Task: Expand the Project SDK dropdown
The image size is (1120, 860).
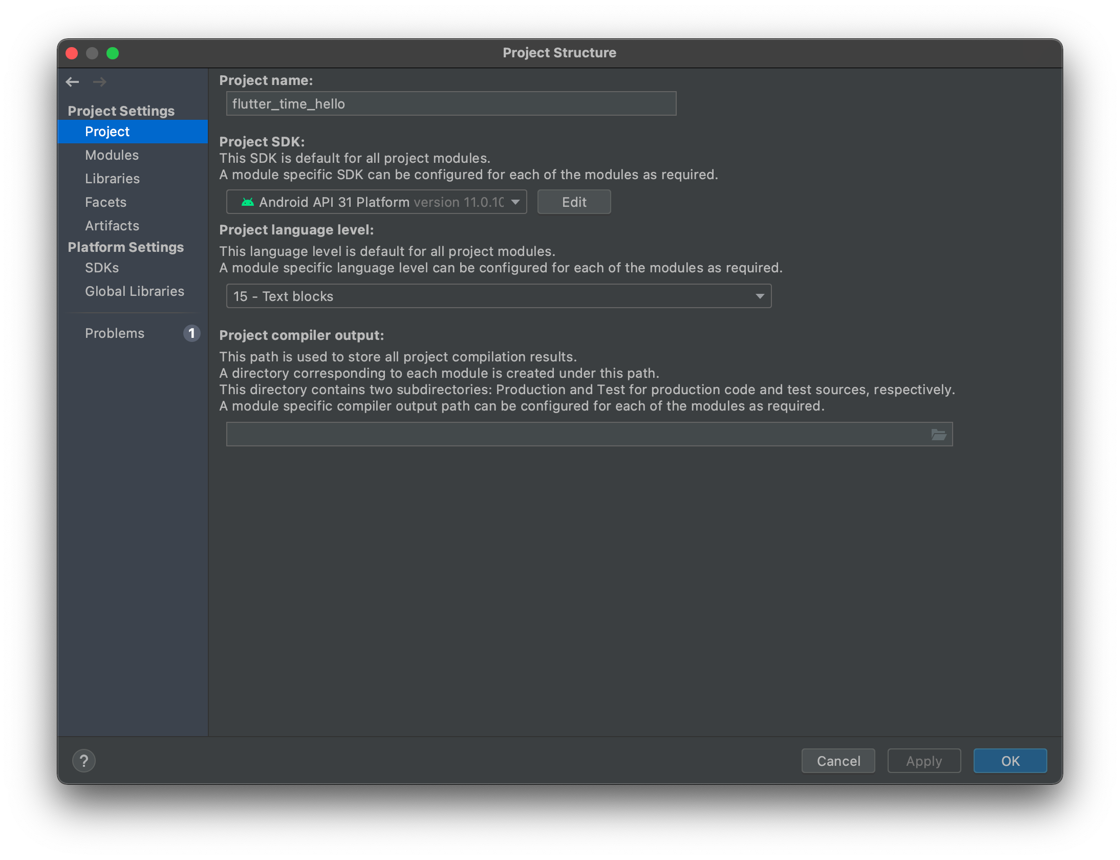Action: point(515,202)
